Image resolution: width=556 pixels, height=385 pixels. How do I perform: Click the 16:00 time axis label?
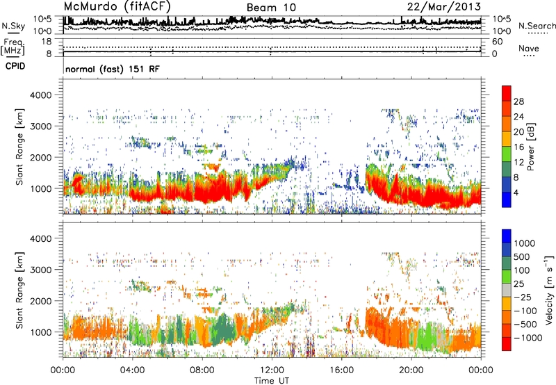click(x=341, y=370)
